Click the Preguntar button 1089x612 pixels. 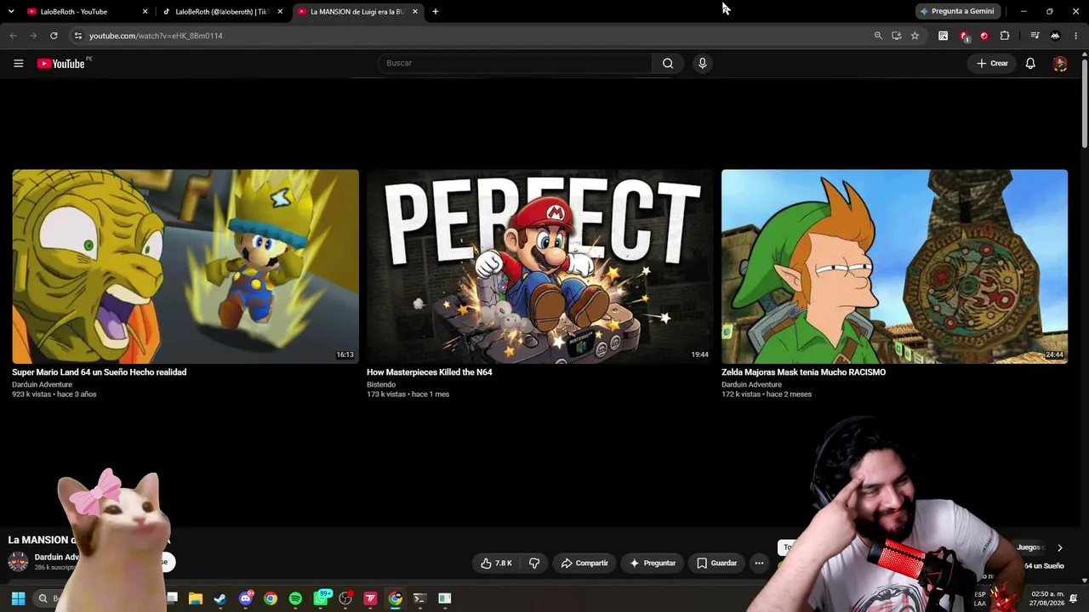coord(653,563)
